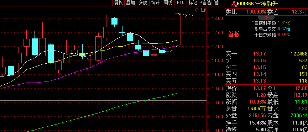Select the 多股 multi-stock view

[x=143, y=3]
